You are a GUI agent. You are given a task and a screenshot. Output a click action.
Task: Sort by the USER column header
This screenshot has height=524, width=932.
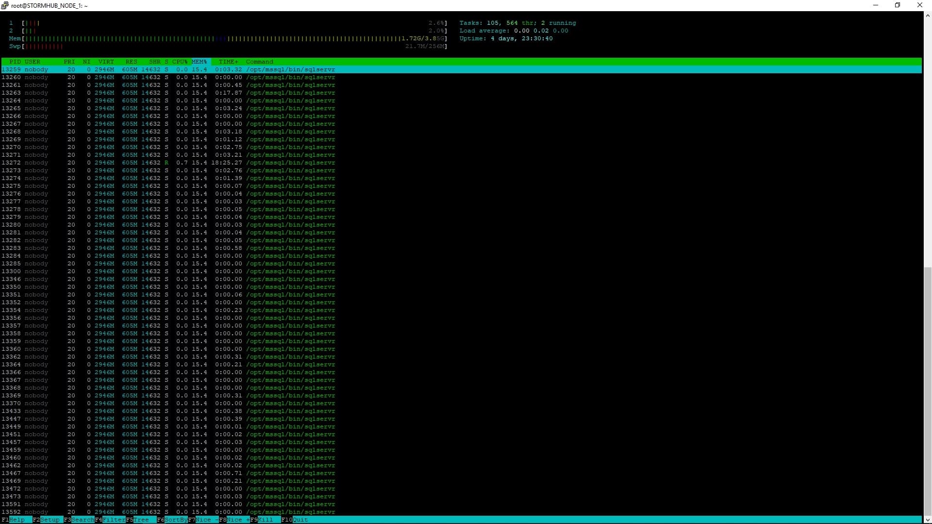click(33, 62)
